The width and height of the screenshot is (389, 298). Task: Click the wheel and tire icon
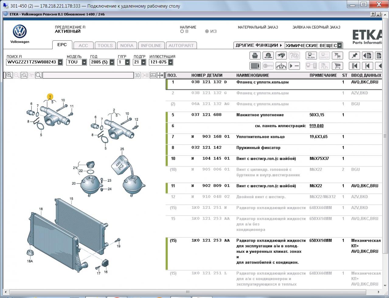pyautogui.click(x=268, y=56)
